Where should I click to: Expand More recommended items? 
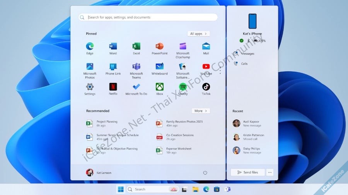(x=201, y=111)
